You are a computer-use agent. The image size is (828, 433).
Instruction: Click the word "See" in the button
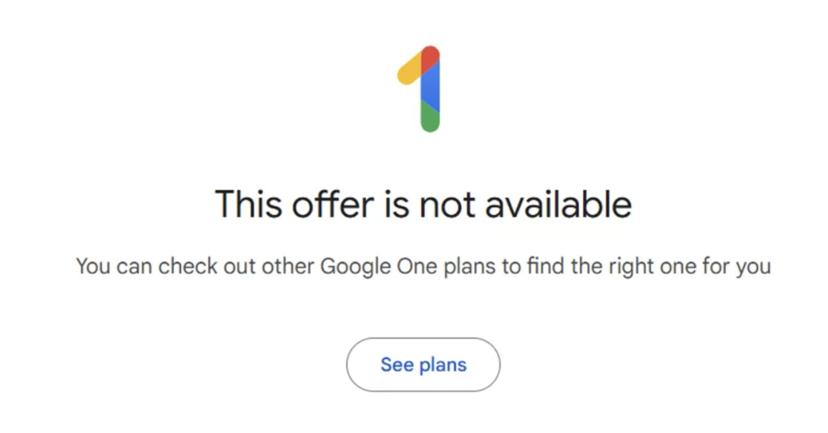(396, 364)
